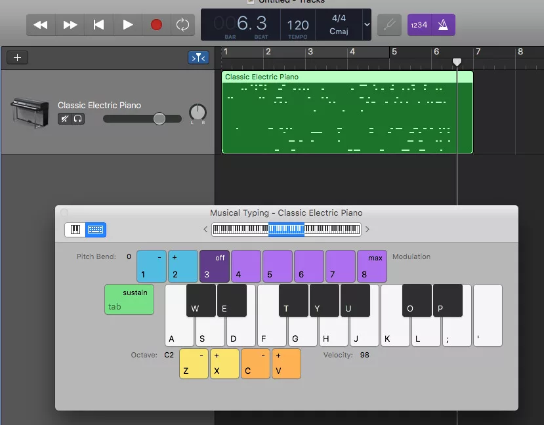
Task: Solo the track with the headphone icon
Action: click(x=77, y=118)
